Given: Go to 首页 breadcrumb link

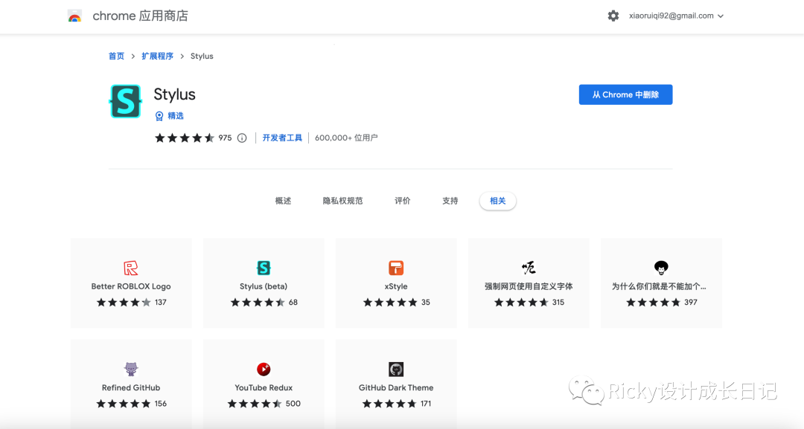Looking at the screenshot, I should [116, 57].
